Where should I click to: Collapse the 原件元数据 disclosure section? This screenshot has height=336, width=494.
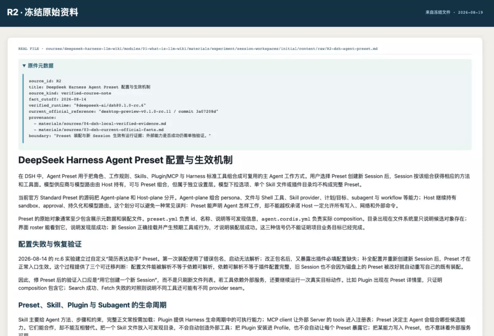(38, 66)
